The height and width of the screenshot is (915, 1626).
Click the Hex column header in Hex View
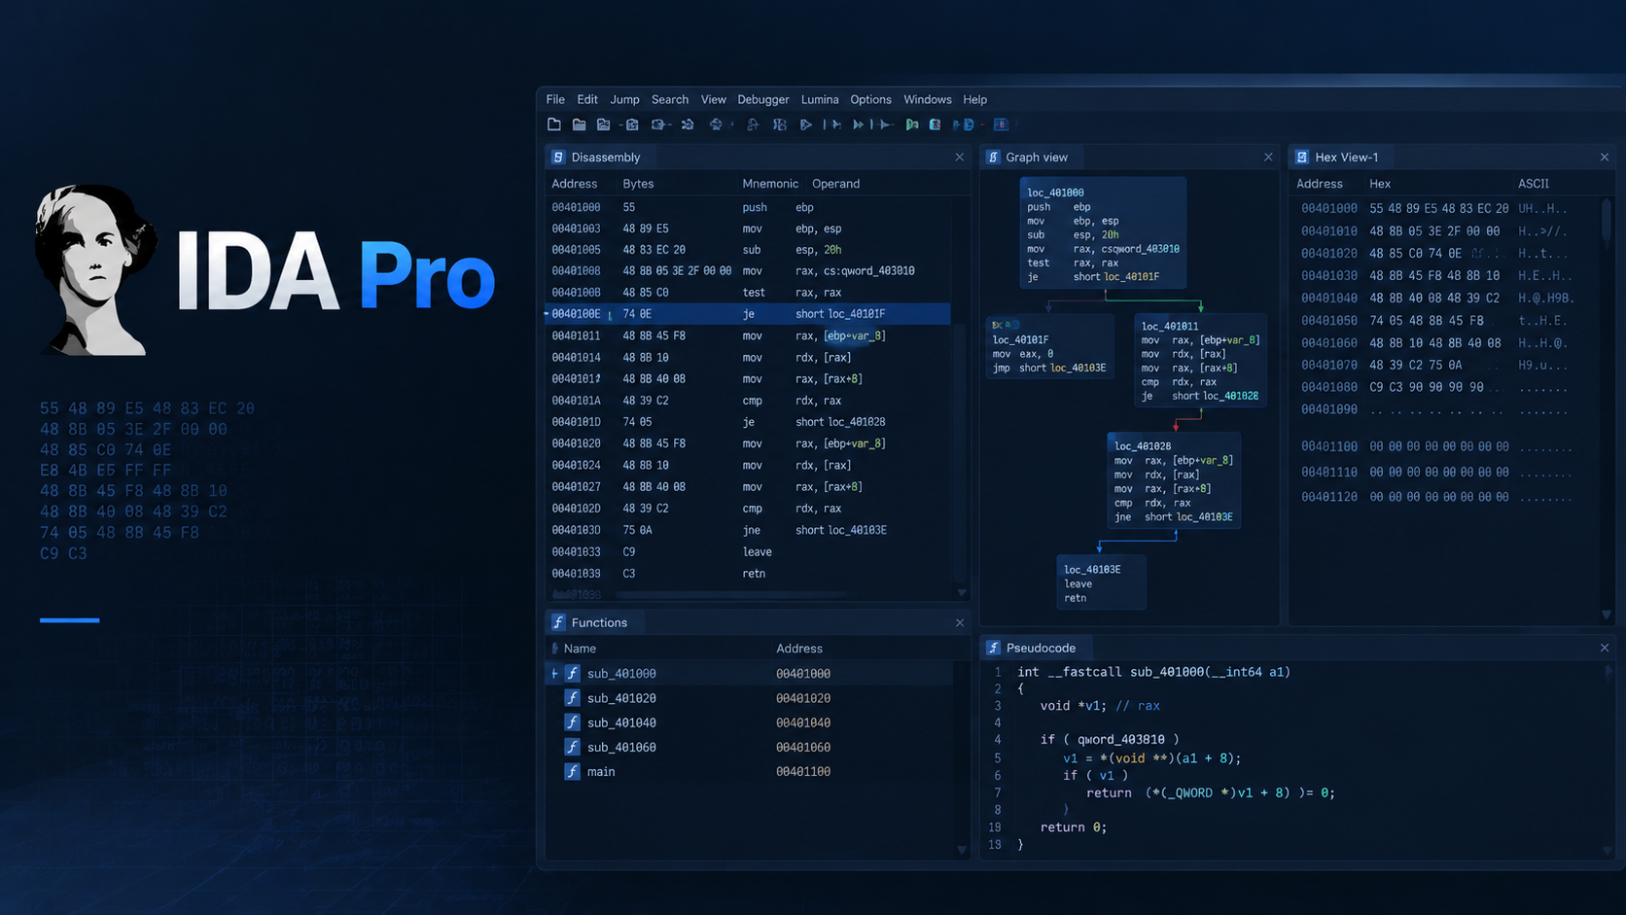pos(1380,184)
